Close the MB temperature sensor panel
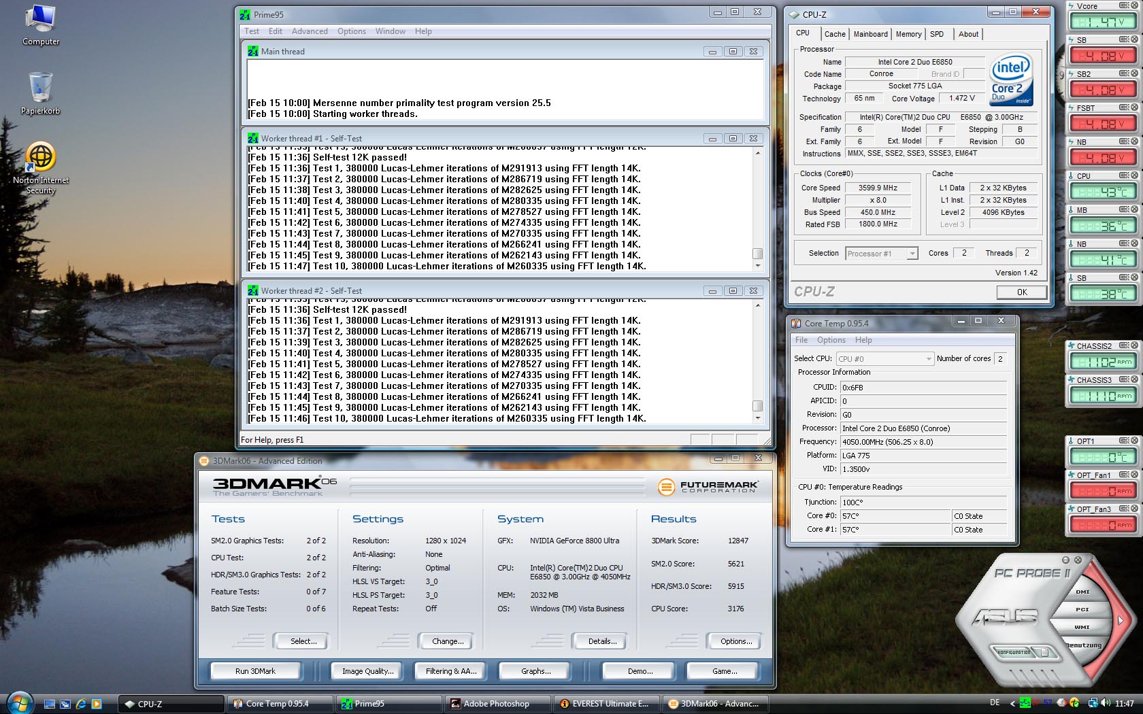This screenshot has width=1143, height=714. click(1134, 209)
